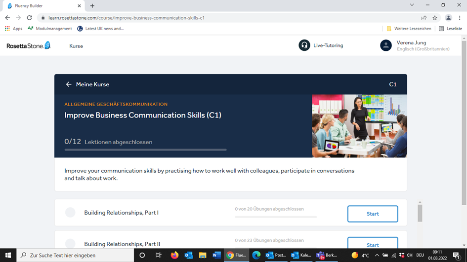Click the course lessons progress bar
This screenshot has width=467, height=262.
[x=145, y=150]
